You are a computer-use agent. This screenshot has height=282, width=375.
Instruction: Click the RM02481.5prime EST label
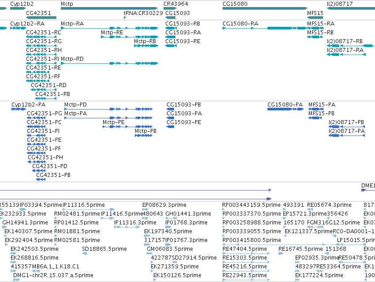77,214
